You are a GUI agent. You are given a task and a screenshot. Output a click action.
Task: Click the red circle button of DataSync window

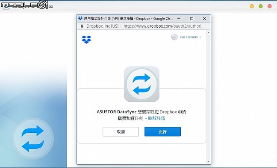pyautogui.click(x=270, y=6)
